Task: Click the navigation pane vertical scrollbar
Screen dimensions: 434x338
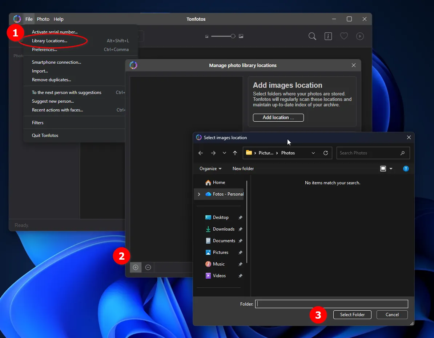Action: pos(246,222)
